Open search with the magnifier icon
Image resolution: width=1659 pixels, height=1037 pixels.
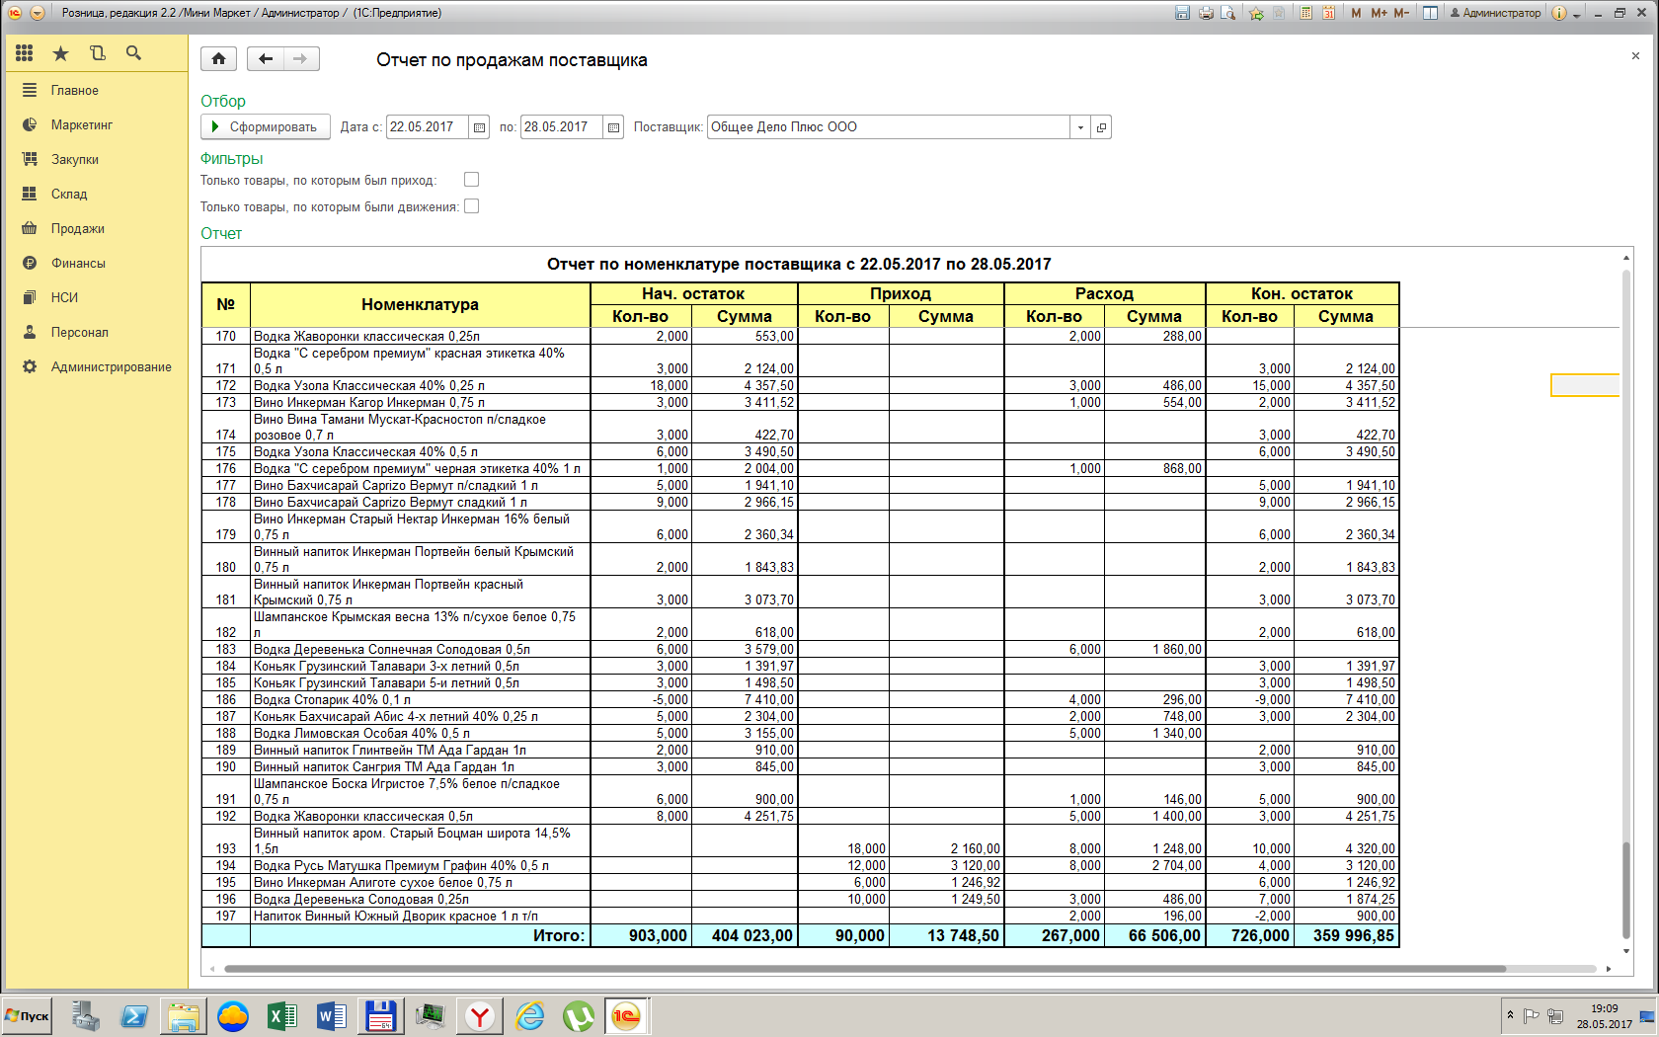point(133,53)
